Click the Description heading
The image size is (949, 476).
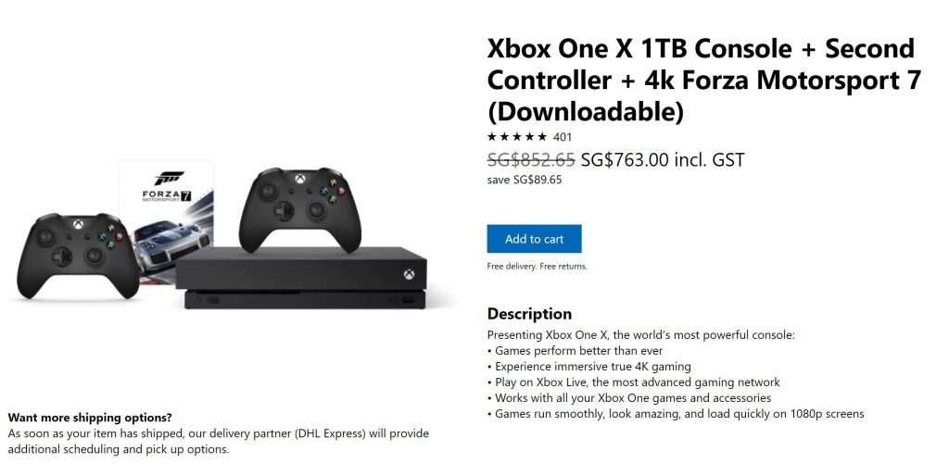[x=529, y=314]
